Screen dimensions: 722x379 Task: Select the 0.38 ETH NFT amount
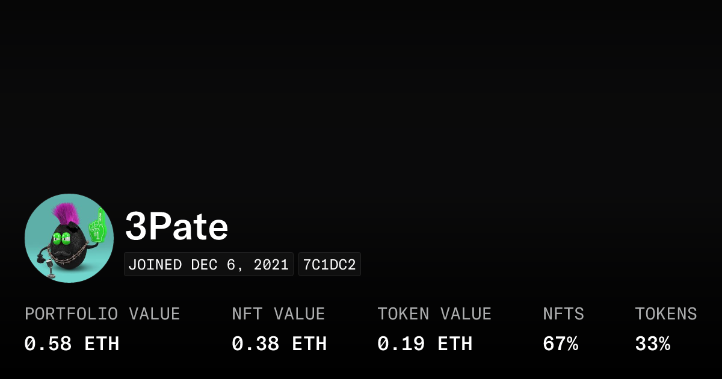pyautogui.click(x=279, y=344)
